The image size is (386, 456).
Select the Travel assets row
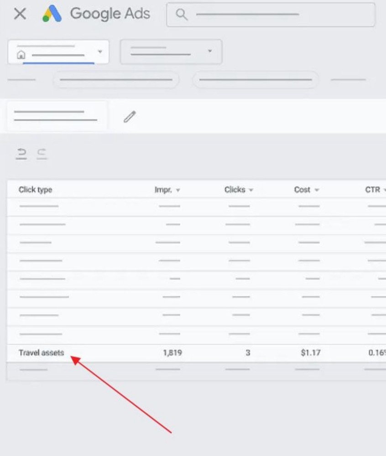pos(196,353)
